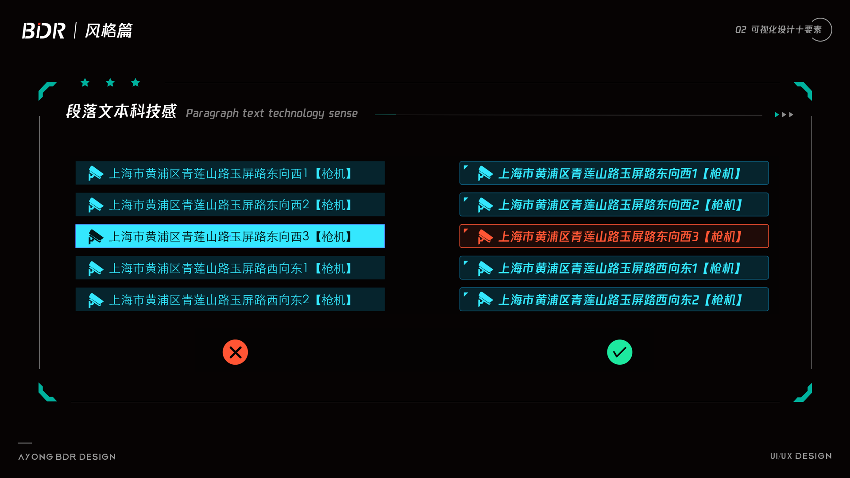The image size is (850, 478).
Task: Select the cyan highlighted 东向西3 row
Action: click(230, 236)
